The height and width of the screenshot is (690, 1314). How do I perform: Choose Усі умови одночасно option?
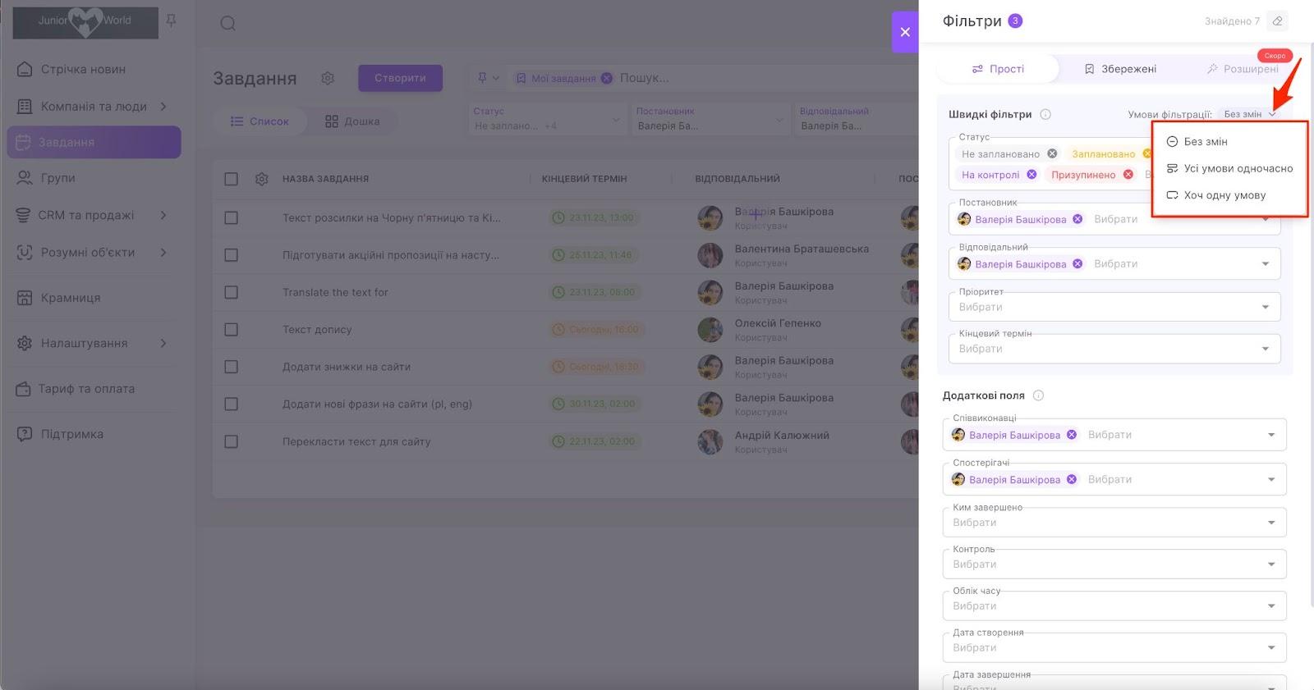coord(1229,168)
